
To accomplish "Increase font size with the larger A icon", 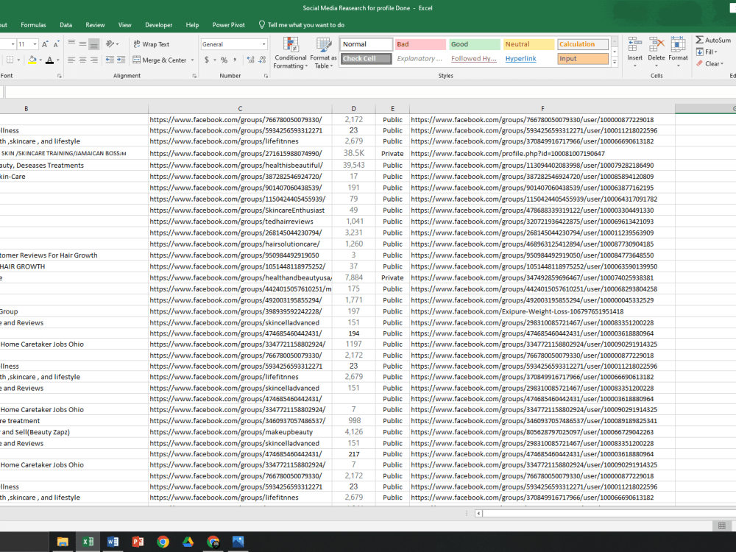I will coord(45,44).
